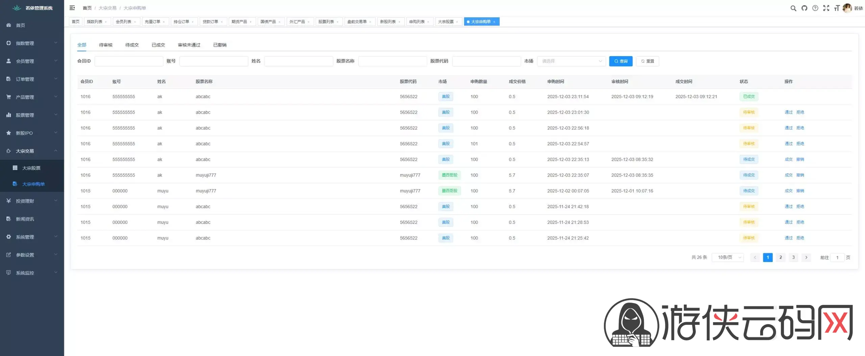Open the help documentation question icon
Screen dimensions: 865x356
click(815, 8)
